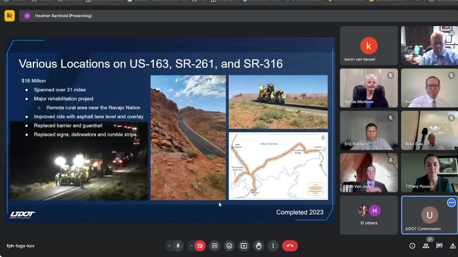The image size is (458, 257).
Task: Open the bookmarks overflow chevron
Action: (418, 1)
